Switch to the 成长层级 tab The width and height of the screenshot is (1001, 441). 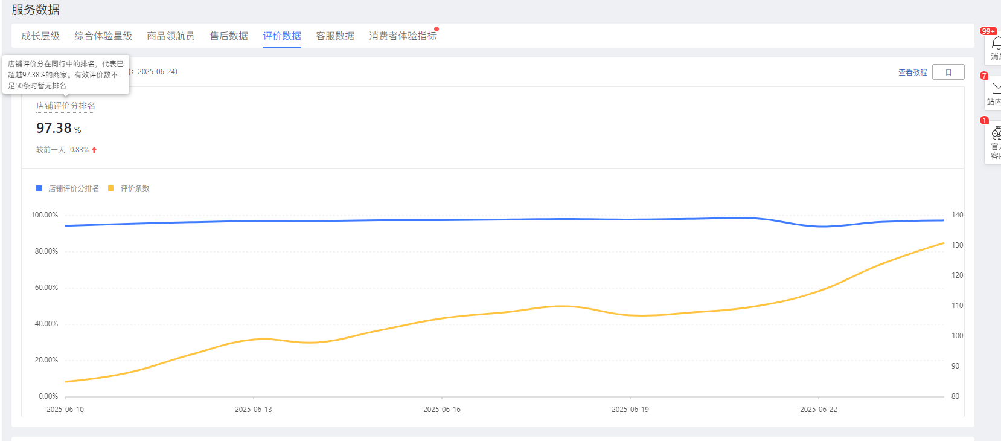click(40, 36)
